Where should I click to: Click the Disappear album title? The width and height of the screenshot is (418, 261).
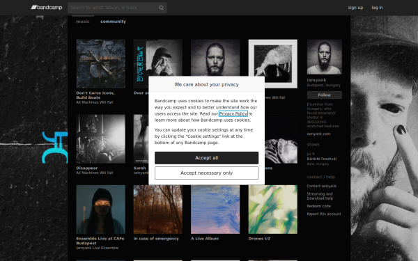(87, 168)
